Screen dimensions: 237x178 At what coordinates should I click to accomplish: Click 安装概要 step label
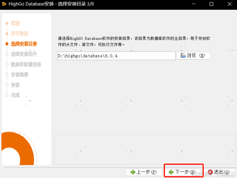pos(19,75)
